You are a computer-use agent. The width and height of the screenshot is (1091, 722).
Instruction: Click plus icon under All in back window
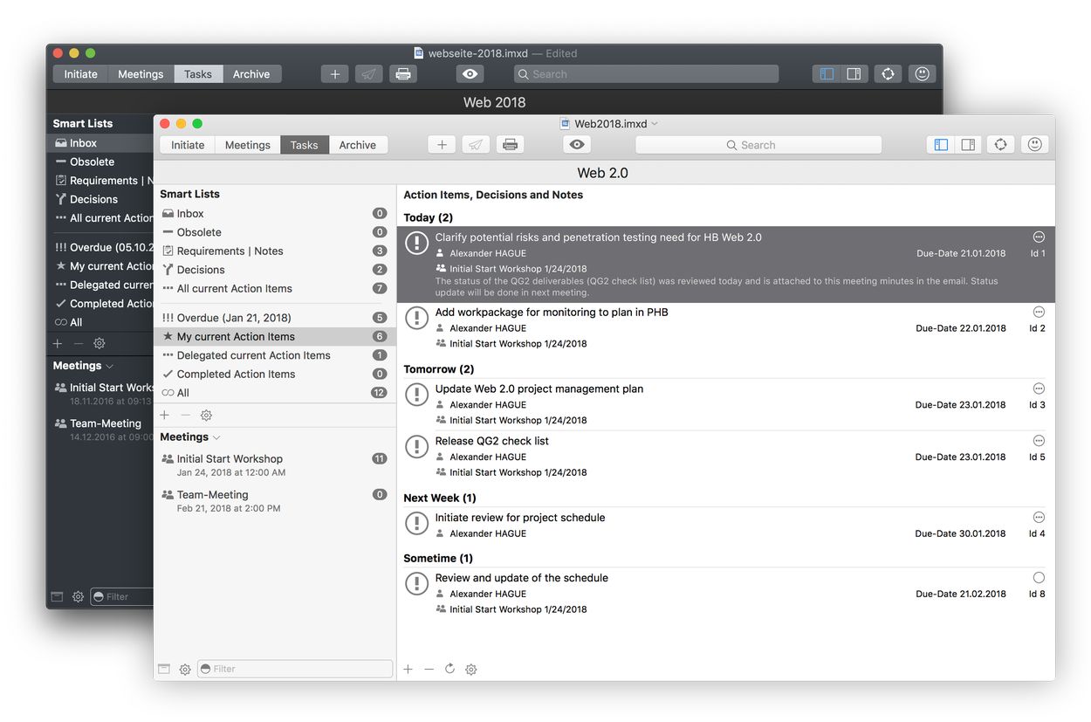58,344
